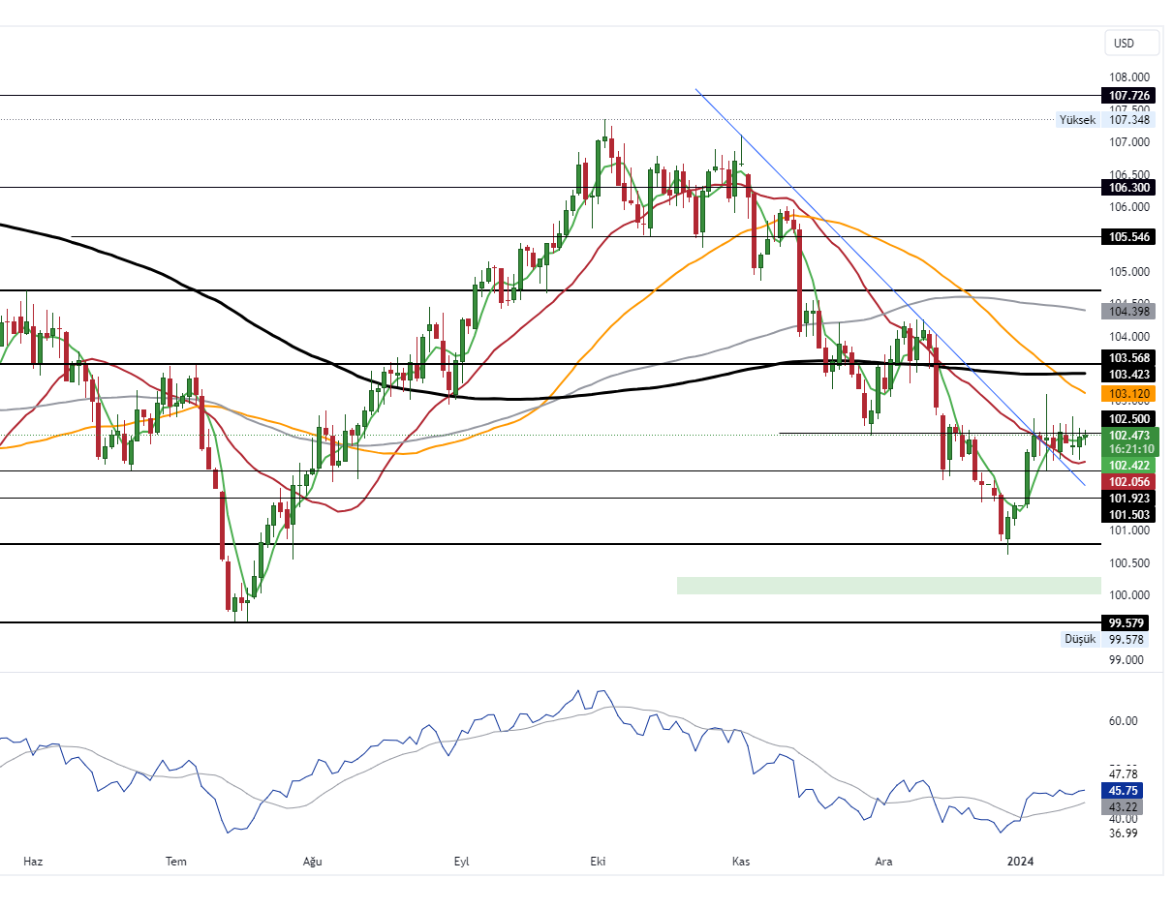Screen dimensions: 1173x909
Task: Click the Haz month label on time axis
Action: (33, 862)
